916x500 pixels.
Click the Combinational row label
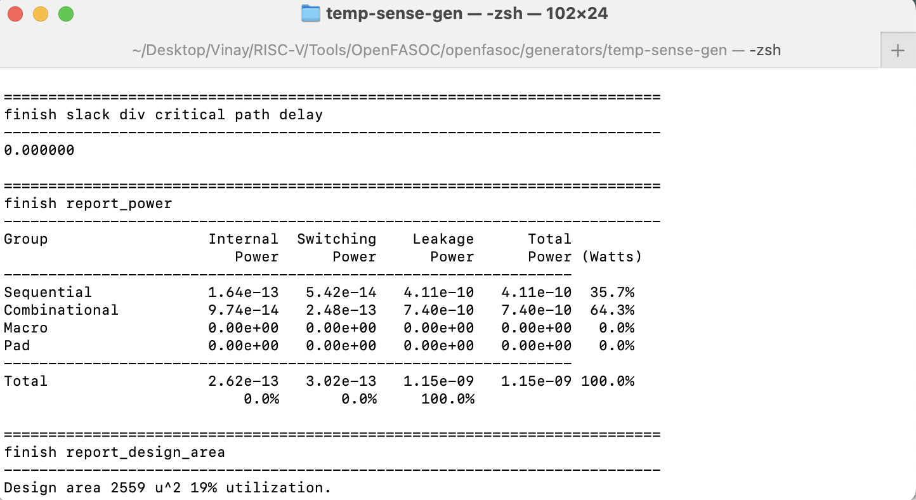click(x=61, y=310)
